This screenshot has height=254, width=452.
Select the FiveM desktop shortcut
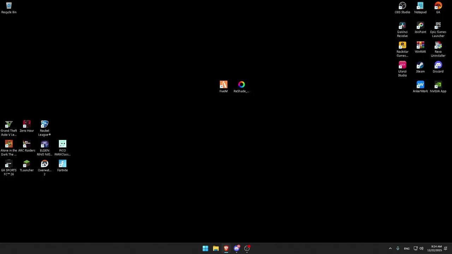[224, 87]
